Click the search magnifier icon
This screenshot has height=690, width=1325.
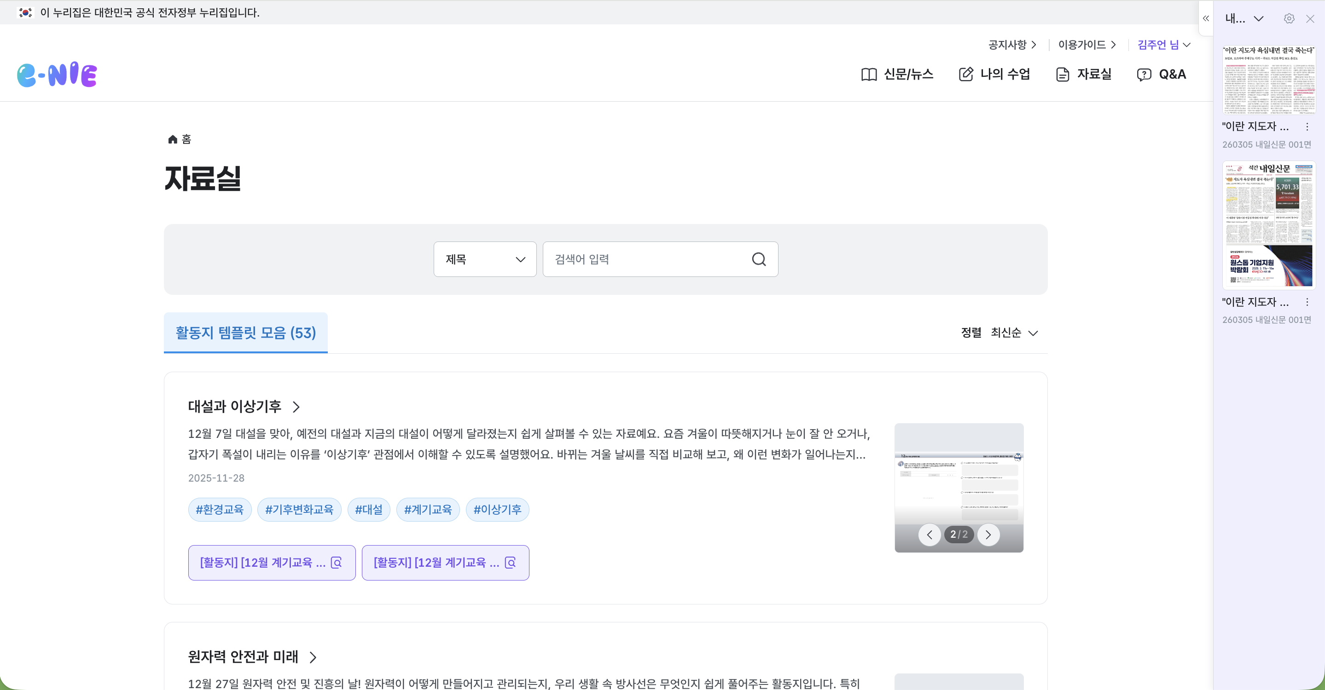(759, 259)
